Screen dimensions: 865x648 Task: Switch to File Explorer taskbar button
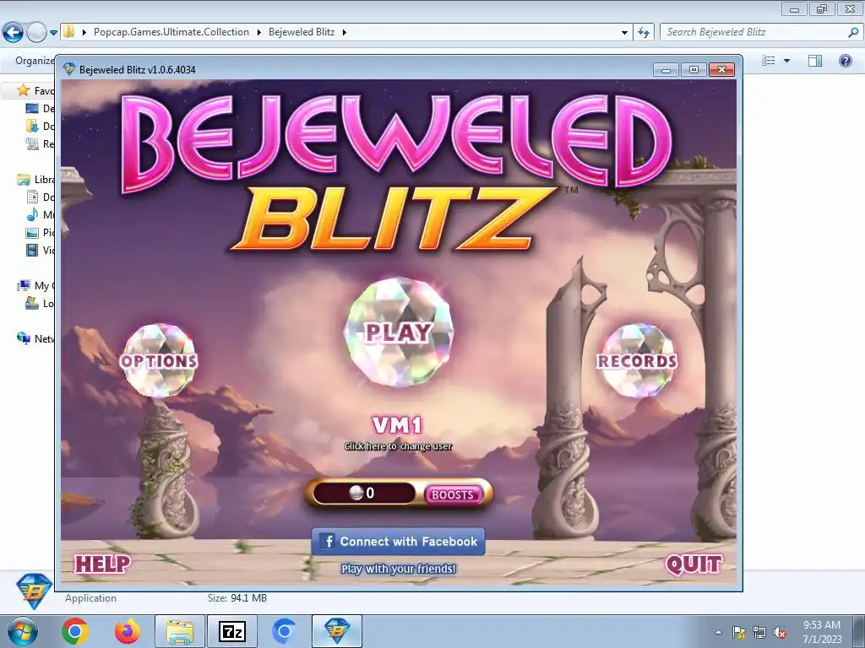pyautogui.click(x=180, y=631)
